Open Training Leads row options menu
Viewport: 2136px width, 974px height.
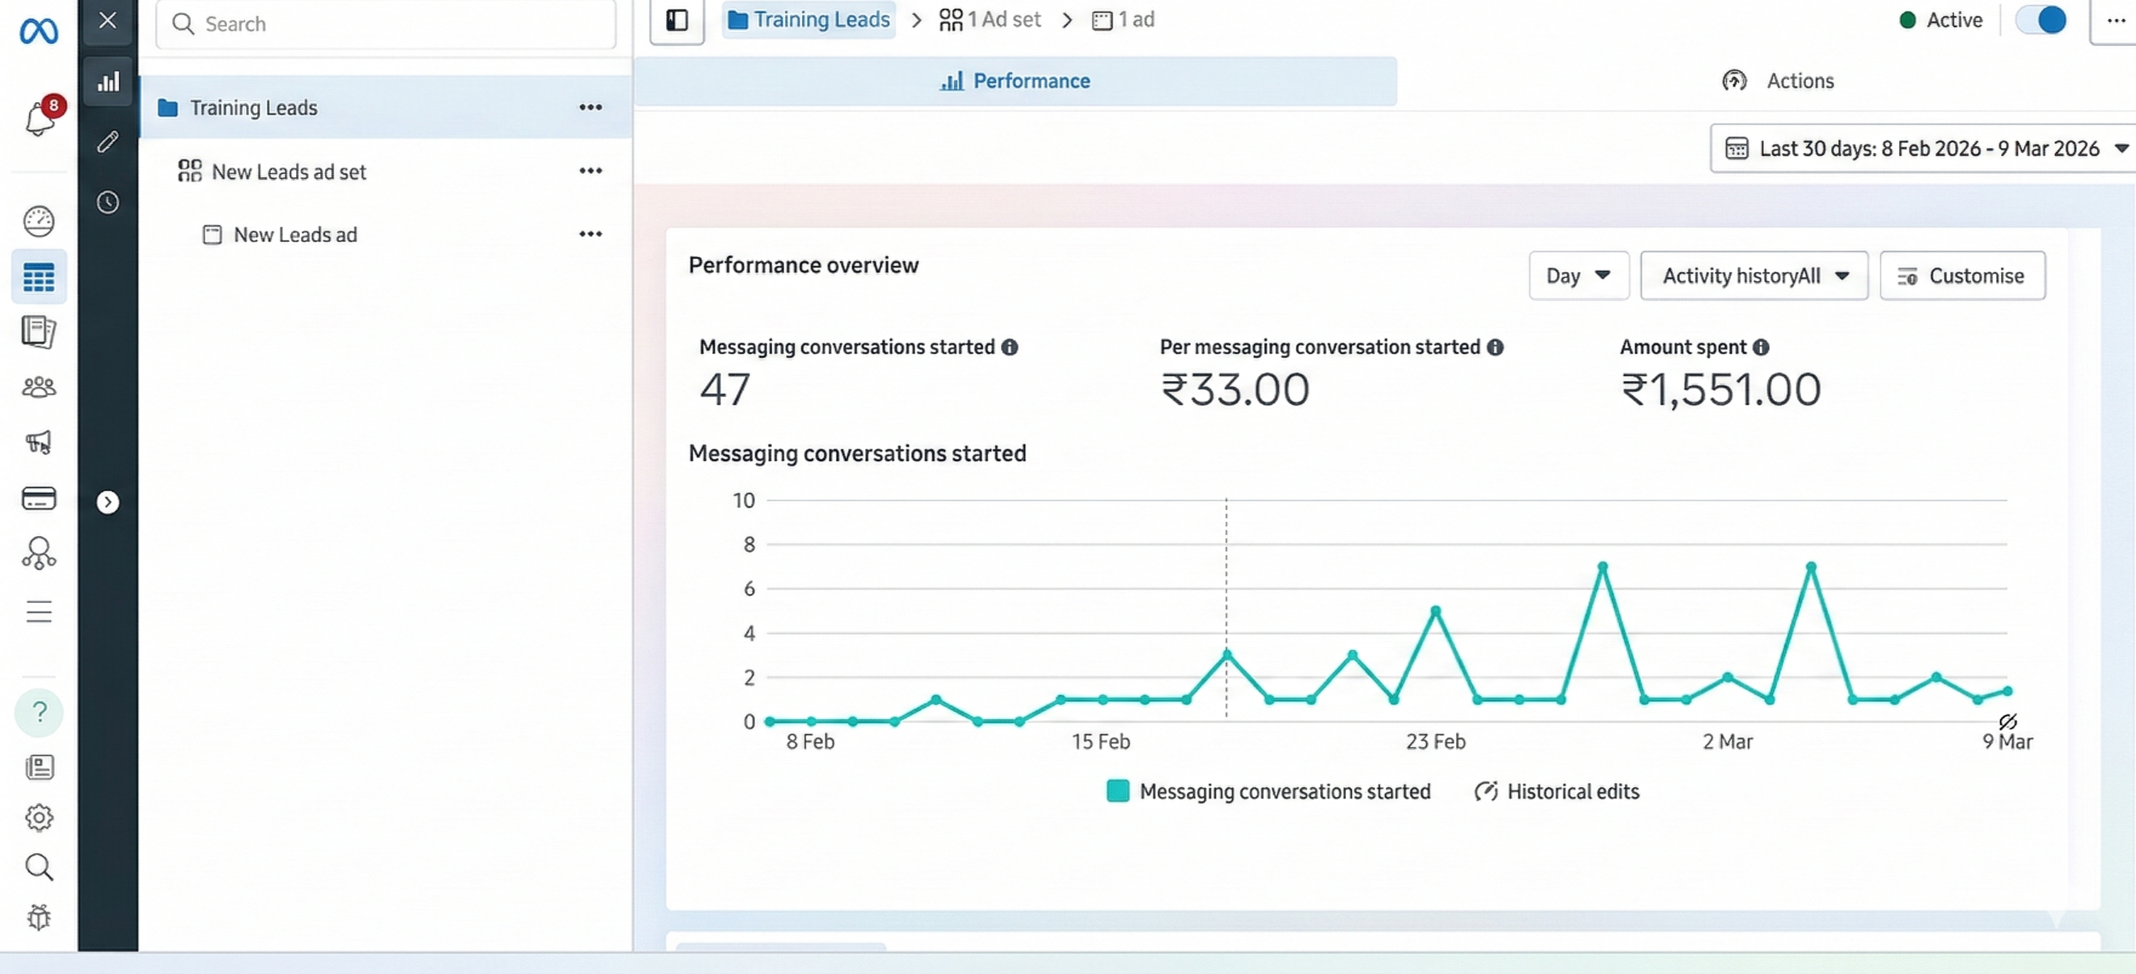point(590,107)
